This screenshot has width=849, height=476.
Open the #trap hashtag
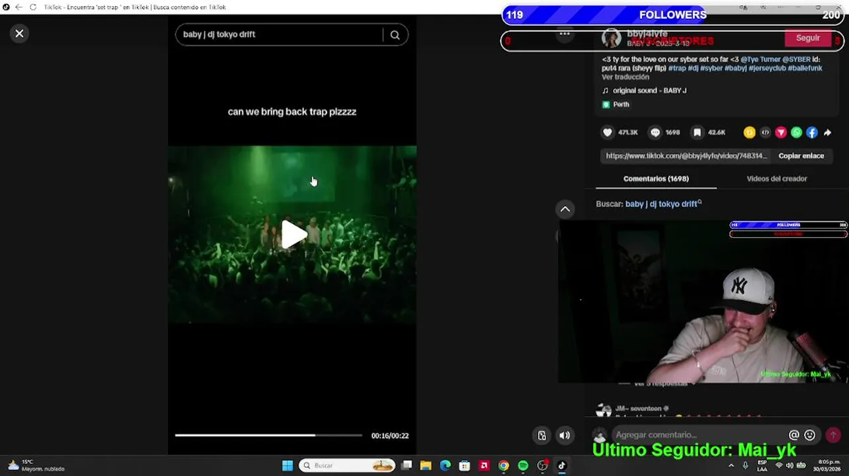(676, 68)
